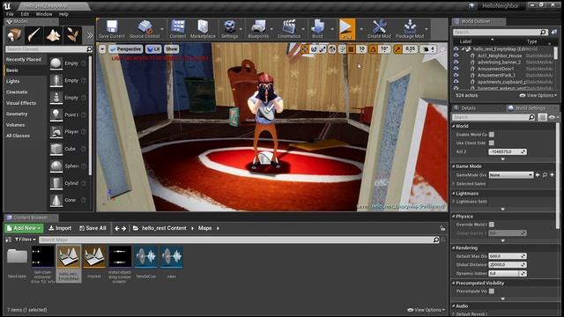Select the rotate gizmo in the viewport toolbar

314,49
